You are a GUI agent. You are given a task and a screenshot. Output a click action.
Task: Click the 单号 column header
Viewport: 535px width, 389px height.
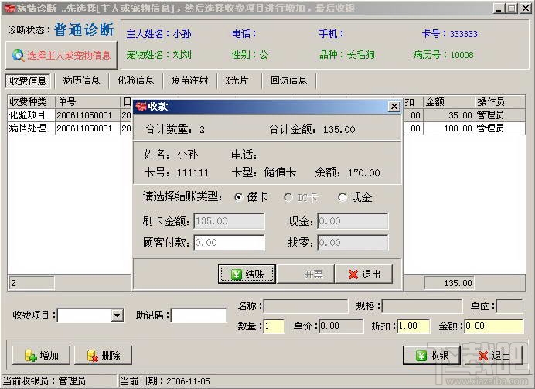pyautogui.click(x=87, y=101)
